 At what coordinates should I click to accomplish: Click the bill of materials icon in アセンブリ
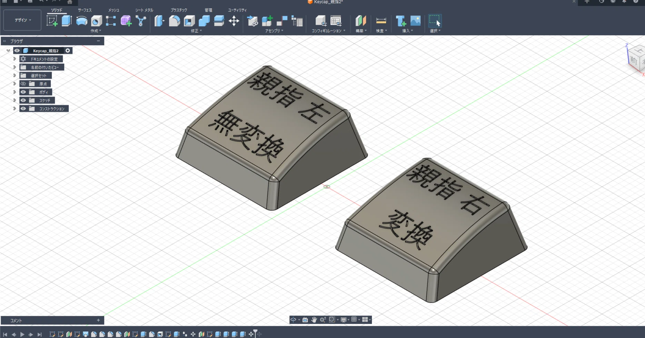[x=297, y=21]
